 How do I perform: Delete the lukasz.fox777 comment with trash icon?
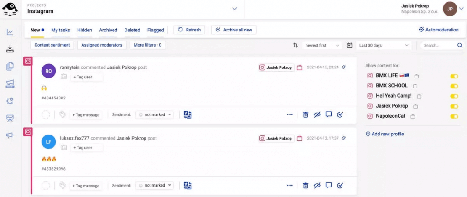[x=306, y=186]
